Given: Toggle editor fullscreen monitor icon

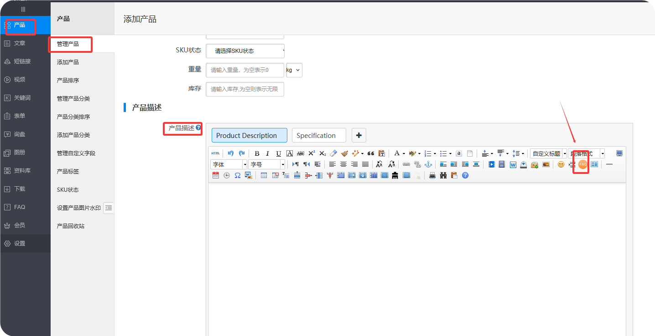Looking at the screenshot, I should [x=619, y=153].
